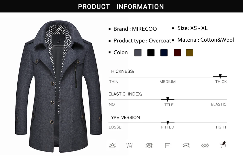Click the gray overcoat product image
The width and height of the screenshot is (243, 161).
click(x=58, y=86)
